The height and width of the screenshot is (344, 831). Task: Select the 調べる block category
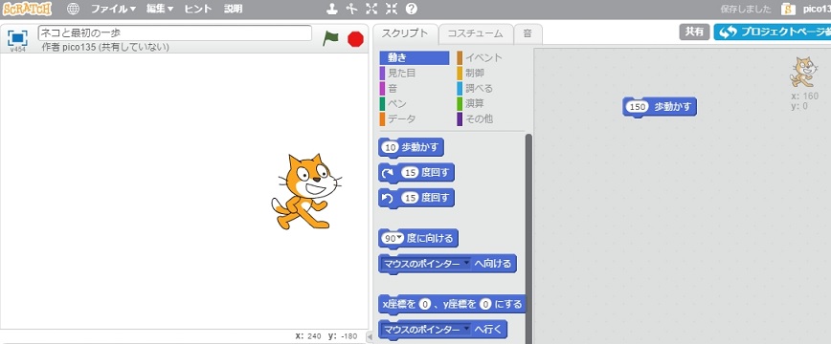click(491, 88)
